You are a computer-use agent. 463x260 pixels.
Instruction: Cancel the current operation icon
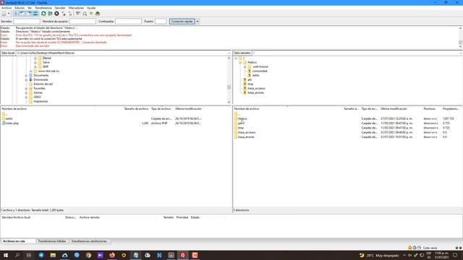56,14
